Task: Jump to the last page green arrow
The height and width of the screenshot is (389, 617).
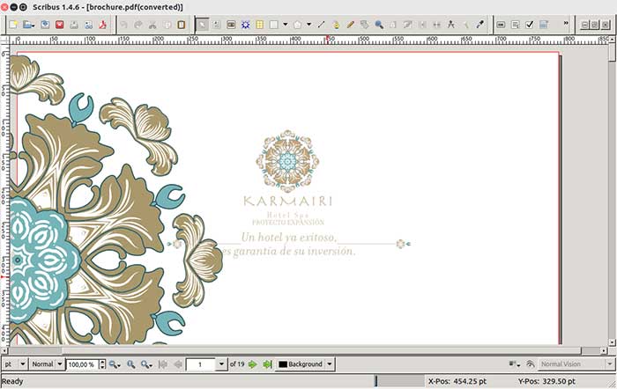Action: [x=268, y=364]
